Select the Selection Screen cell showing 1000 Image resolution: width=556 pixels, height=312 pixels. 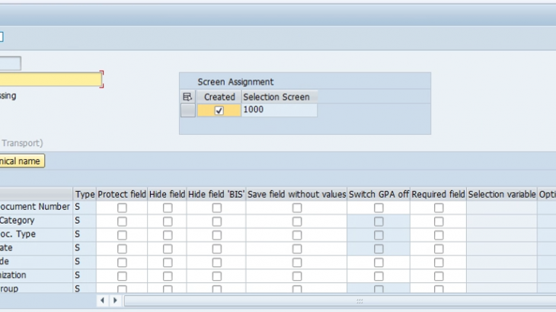coord(279,110)
